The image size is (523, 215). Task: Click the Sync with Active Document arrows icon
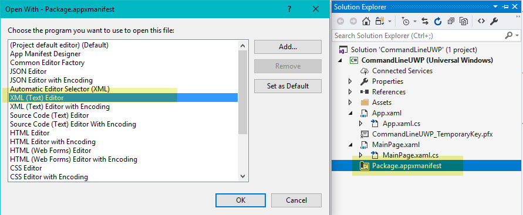coord(424,21)
